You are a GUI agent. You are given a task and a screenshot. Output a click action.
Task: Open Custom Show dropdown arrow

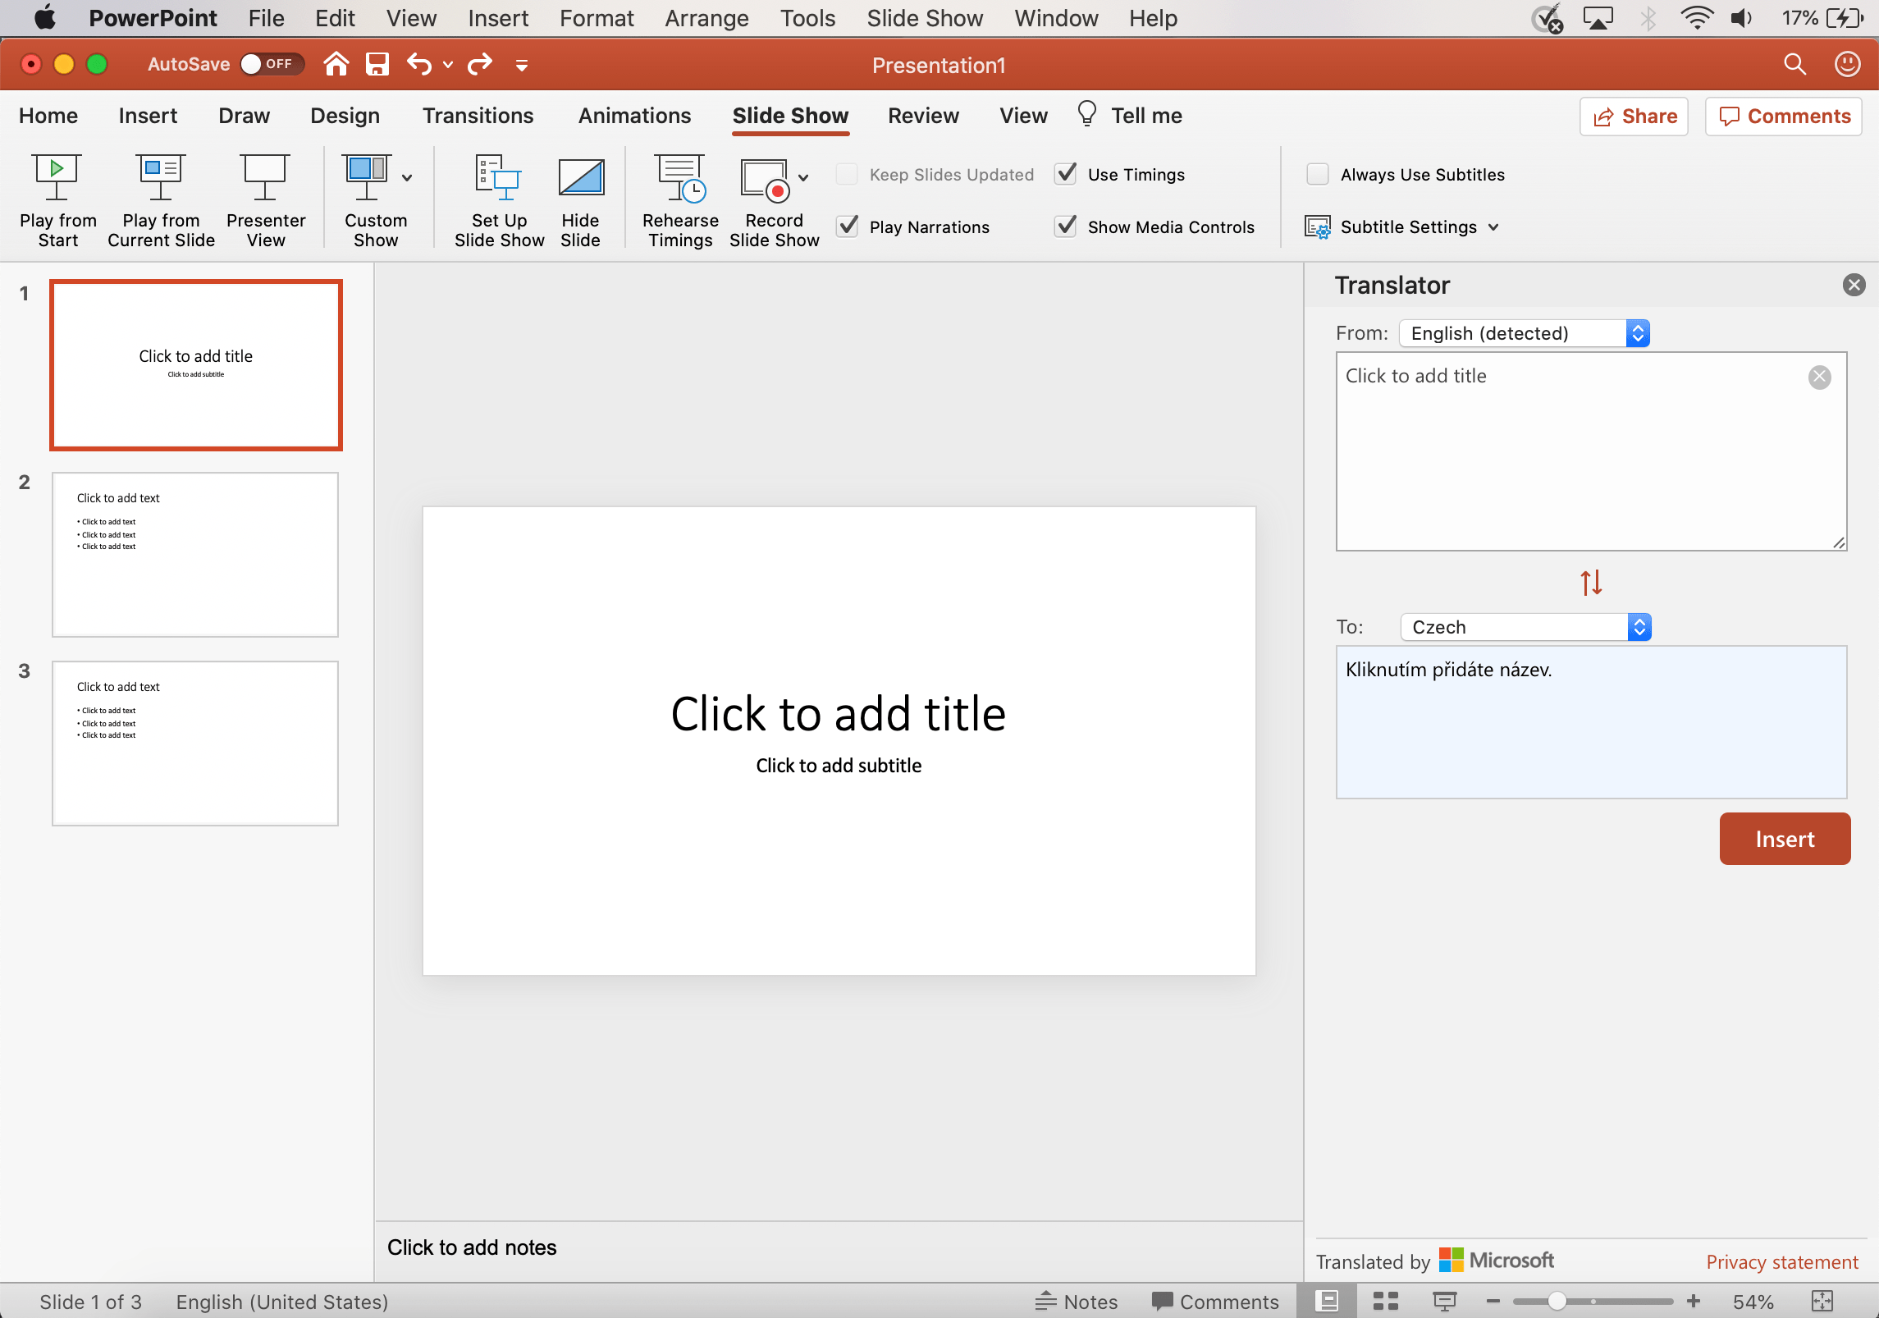407,177
